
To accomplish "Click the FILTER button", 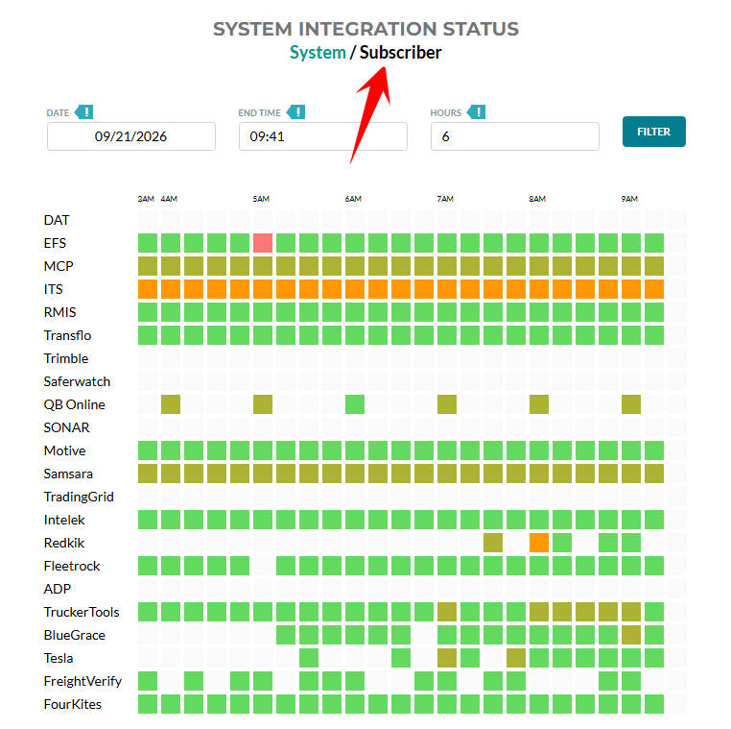I will [654, 132].
